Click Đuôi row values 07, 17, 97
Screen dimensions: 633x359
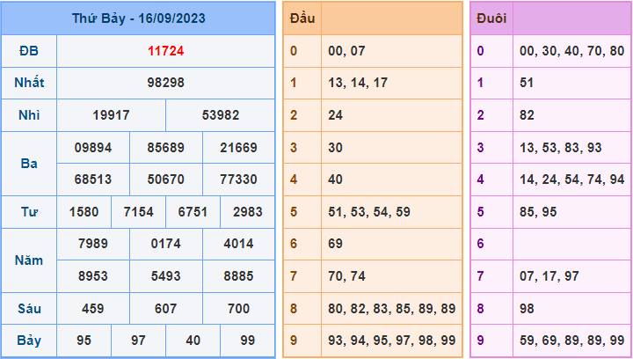click(549, 276)
